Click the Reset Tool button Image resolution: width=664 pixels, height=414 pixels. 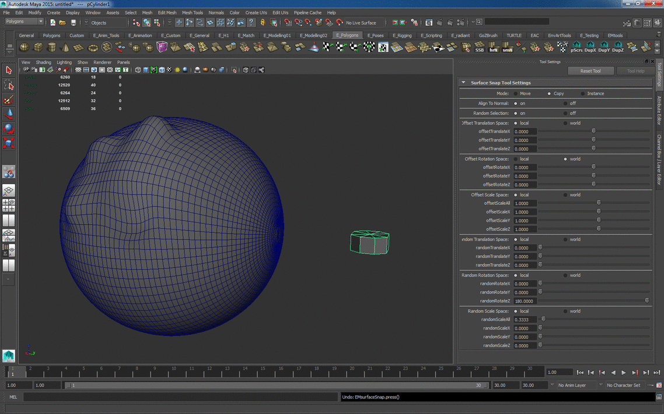pyautogui.click(x=590, y=71)
